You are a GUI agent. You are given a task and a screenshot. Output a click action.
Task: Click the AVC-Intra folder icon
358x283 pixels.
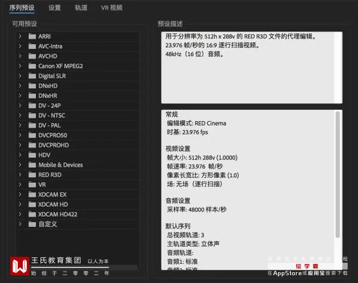pyautogui.click(x=32, y=46)
